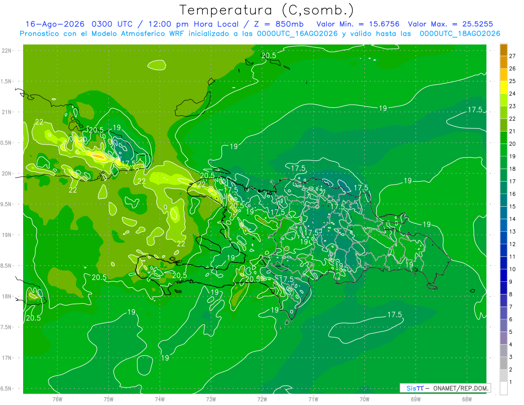
Task: Click the colorbar label "7"
Action: click(x=511, y=307)
